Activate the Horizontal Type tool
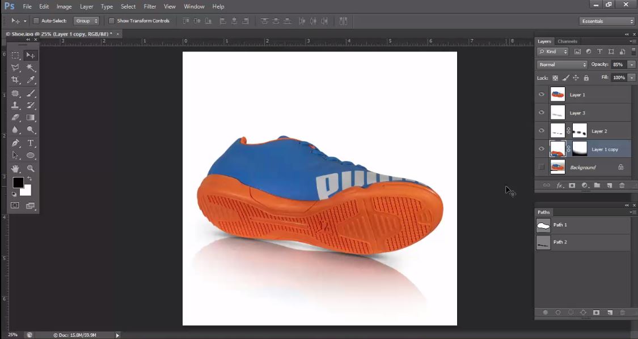Viewport: 638px width, 339px height. click(x=31, y=143)
